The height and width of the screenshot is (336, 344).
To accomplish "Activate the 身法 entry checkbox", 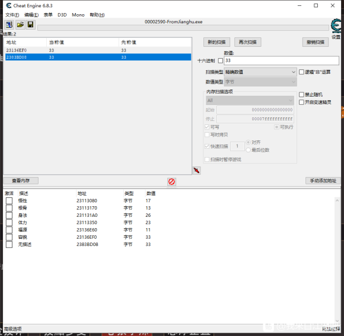I will coord(9,215).
